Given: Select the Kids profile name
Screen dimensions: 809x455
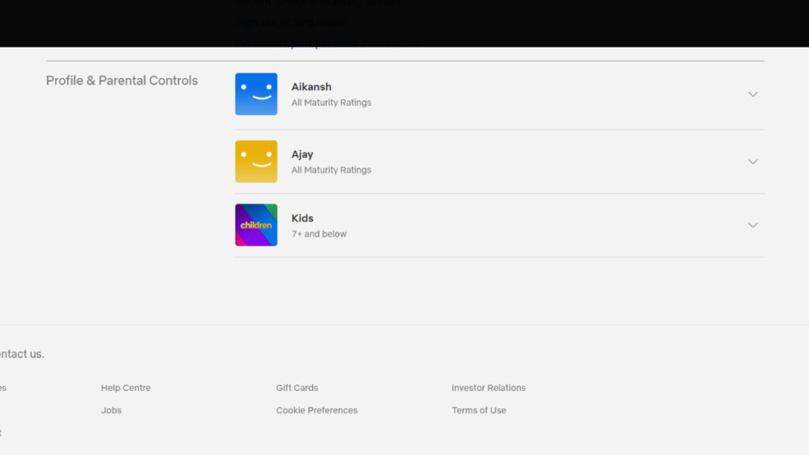Looking at the screenshot, I should point(303,218).
